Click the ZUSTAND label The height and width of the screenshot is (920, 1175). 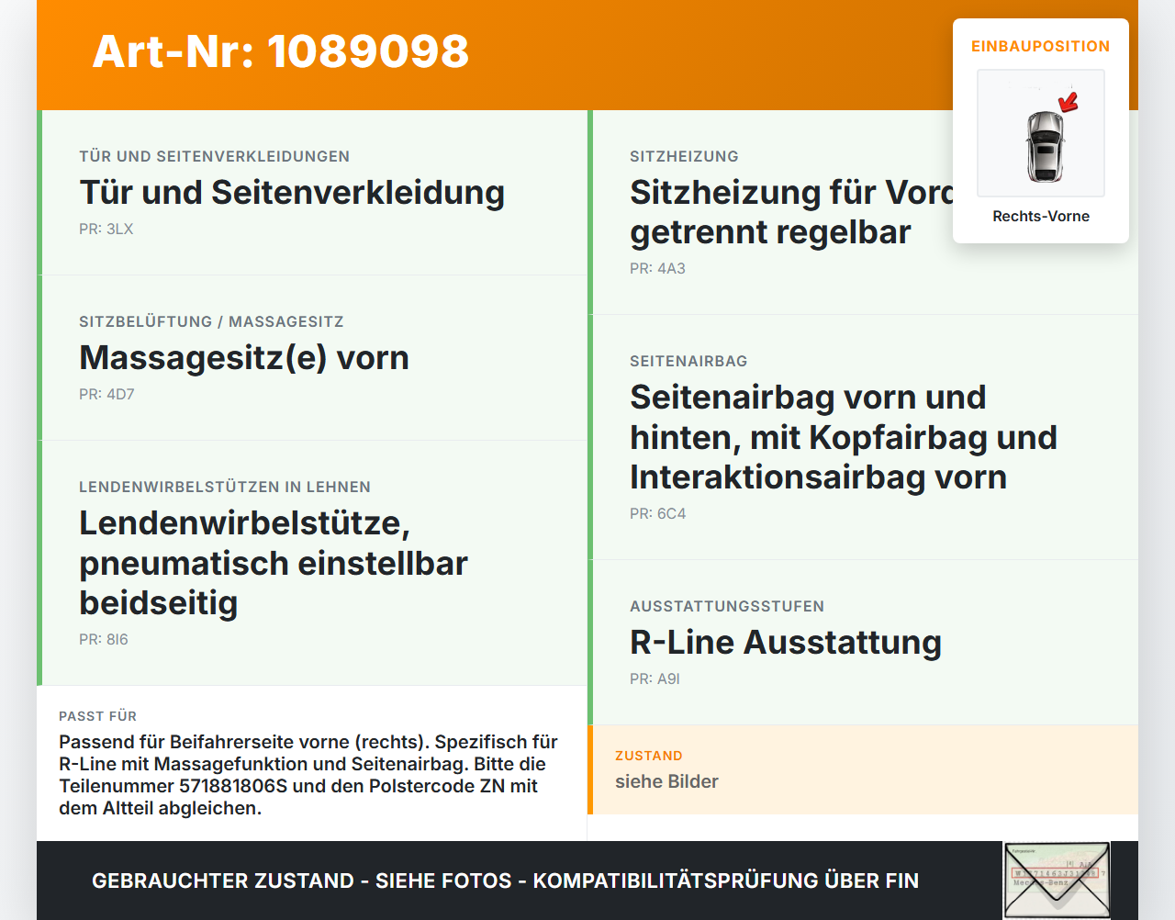coord(649,756)
